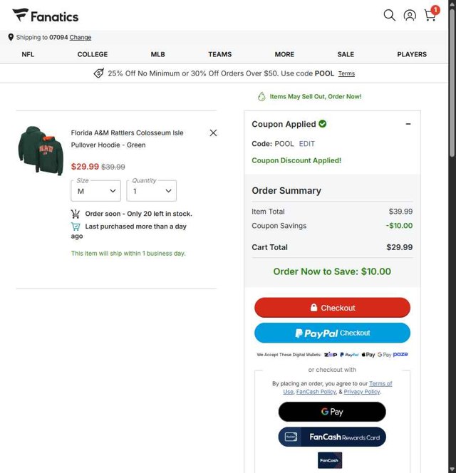The width and height of the screenshot is (456, 473).
Task: Open the Size dropdown
Action: pyautogui.click(x=96, y=191)
